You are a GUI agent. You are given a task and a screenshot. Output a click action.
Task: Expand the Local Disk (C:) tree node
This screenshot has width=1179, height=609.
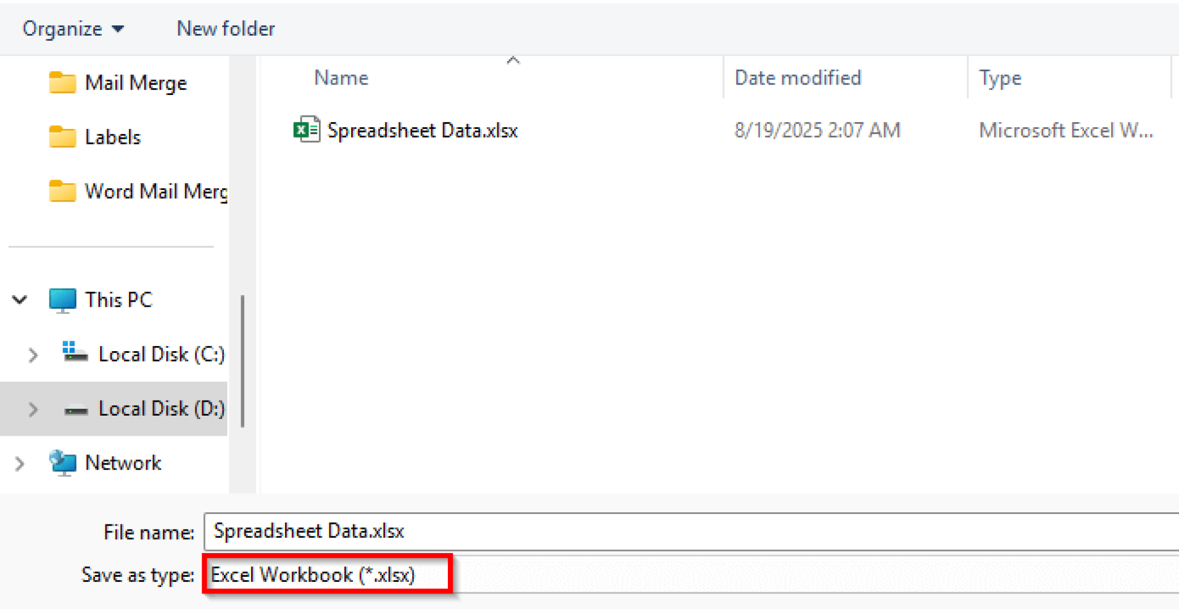click(33, 355)
